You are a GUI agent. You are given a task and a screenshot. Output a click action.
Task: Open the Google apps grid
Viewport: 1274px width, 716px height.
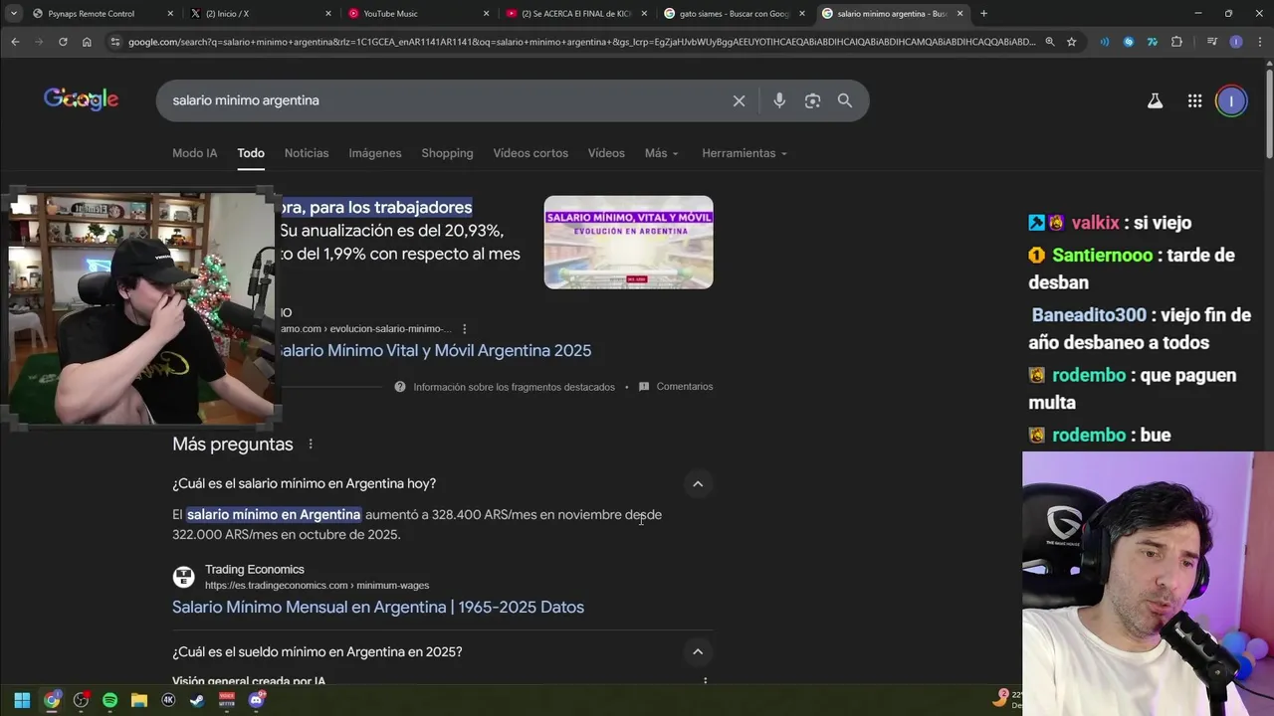click(1194, 100)
